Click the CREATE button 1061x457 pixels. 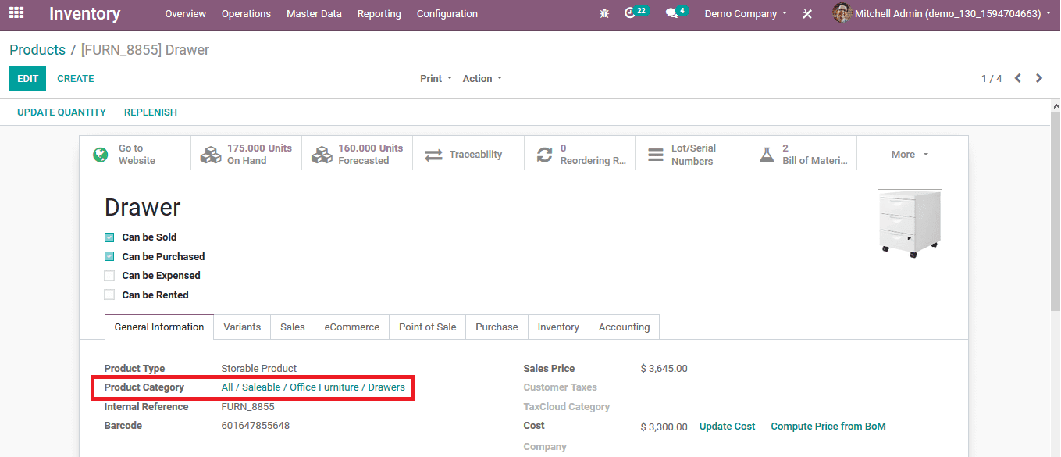click(76, 78)
